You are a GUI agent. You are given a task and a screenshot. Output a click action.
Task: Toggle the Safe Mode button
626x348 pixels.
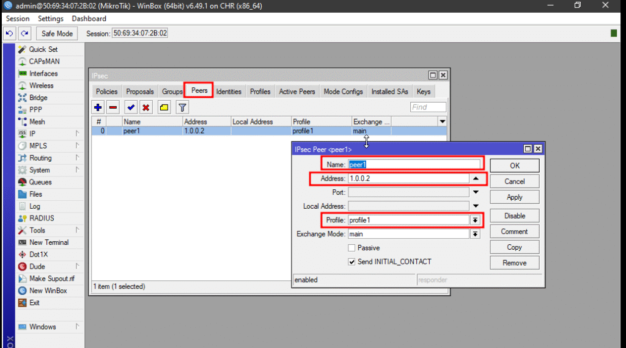tap(57, 34)
